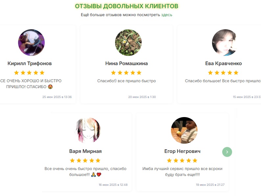Click the heart-eyes emoji in Кирилл's review
This screenshot has height=196, width=261.
[50, 87]
